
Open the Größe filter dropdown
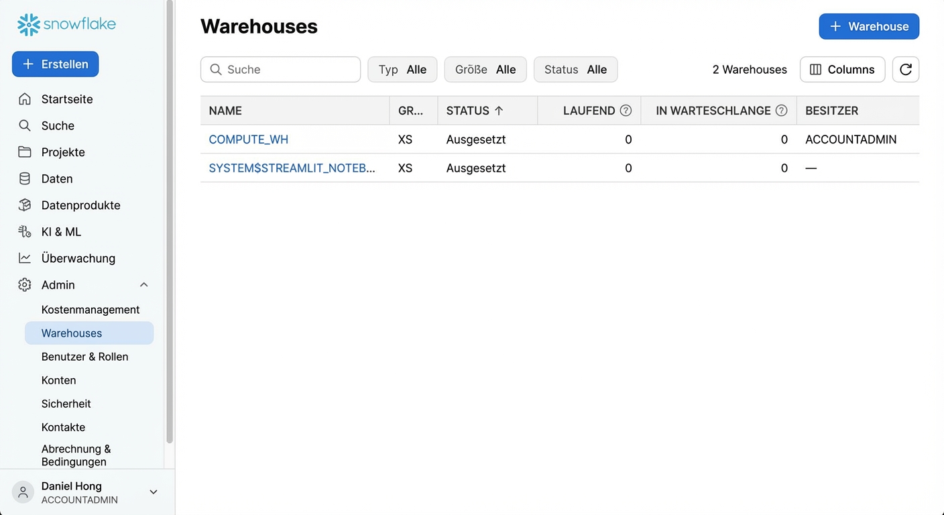click(x=485, y=70)
